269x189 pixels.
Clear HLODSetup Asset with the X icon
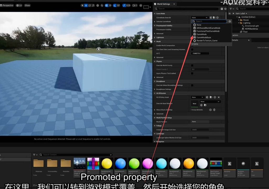[219, 97]
